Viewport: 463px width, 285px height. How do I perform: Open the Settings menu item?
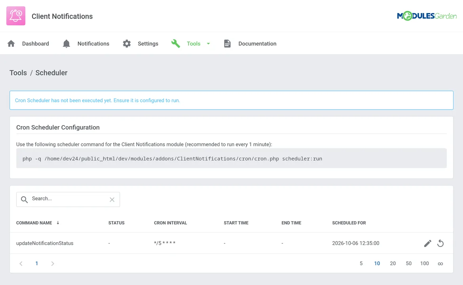pyautogui.click(x=148, y=44)
